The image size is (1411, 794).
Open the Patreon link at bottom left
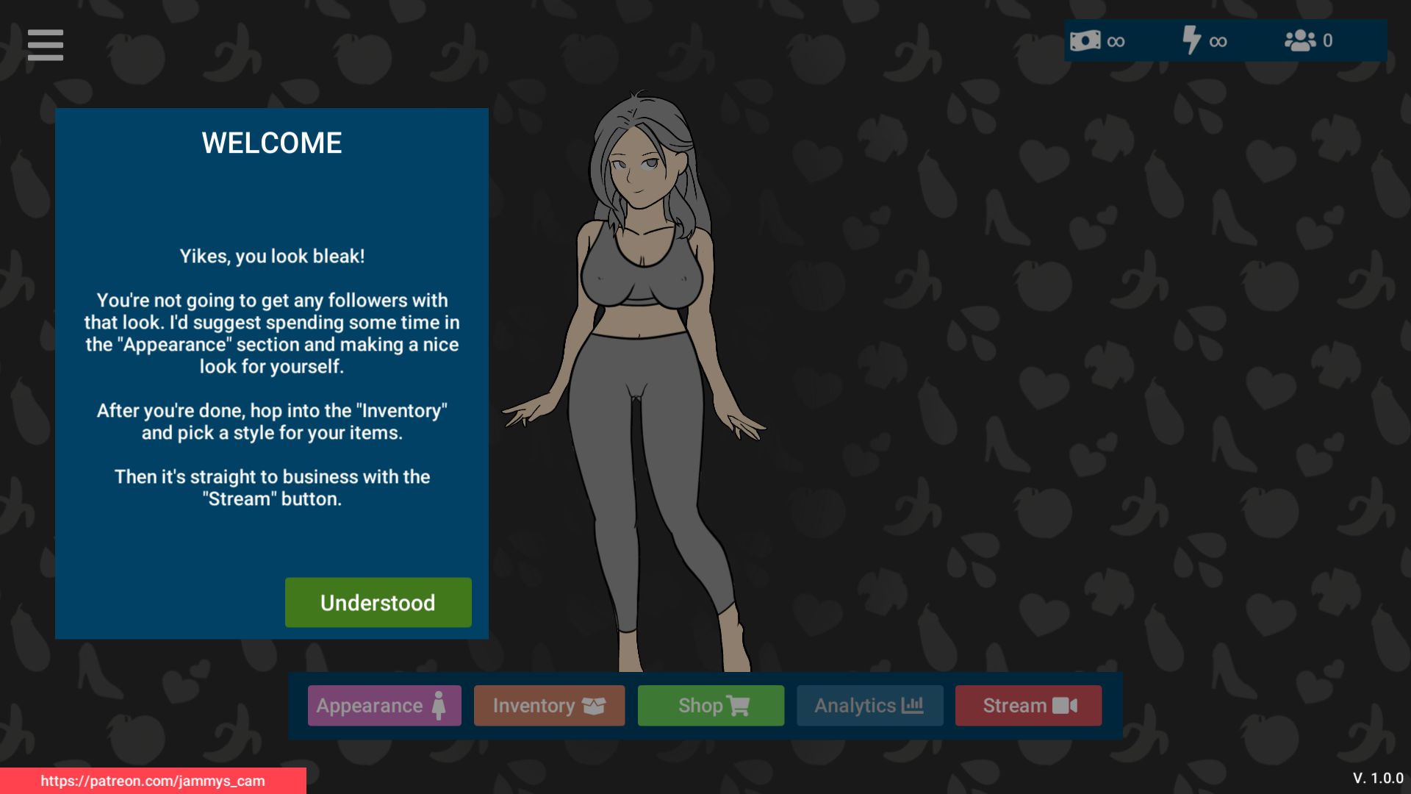(x=153, y=782)
